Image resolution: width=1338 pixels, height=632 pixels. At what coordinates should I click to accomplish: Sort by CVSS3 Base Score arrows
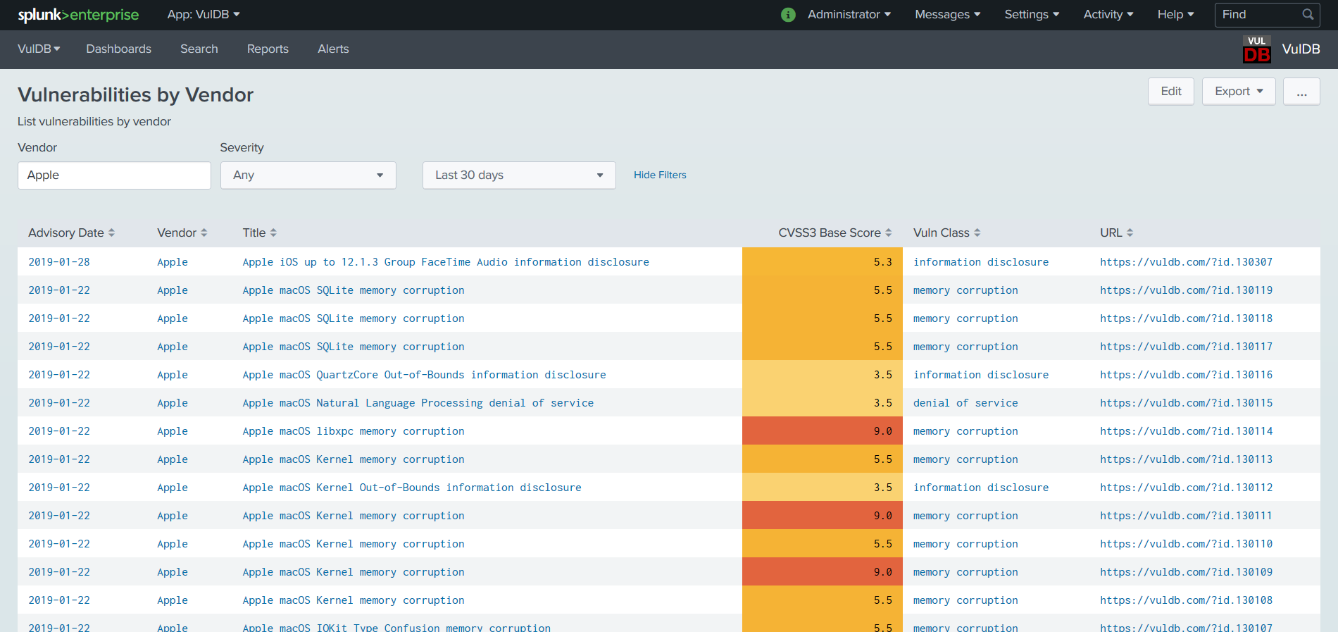888,233
